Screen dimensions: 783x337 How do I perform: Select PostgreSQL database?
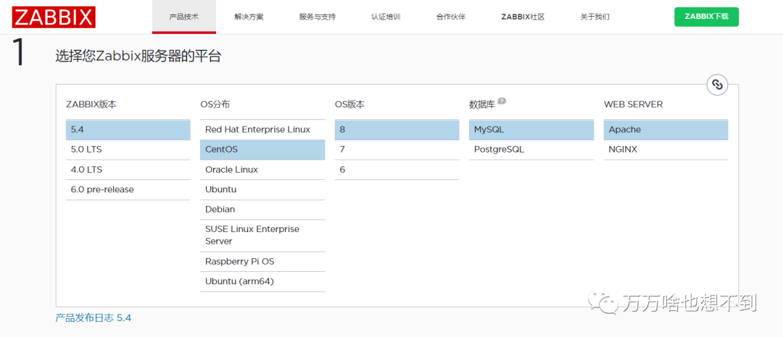click(531, 149)
